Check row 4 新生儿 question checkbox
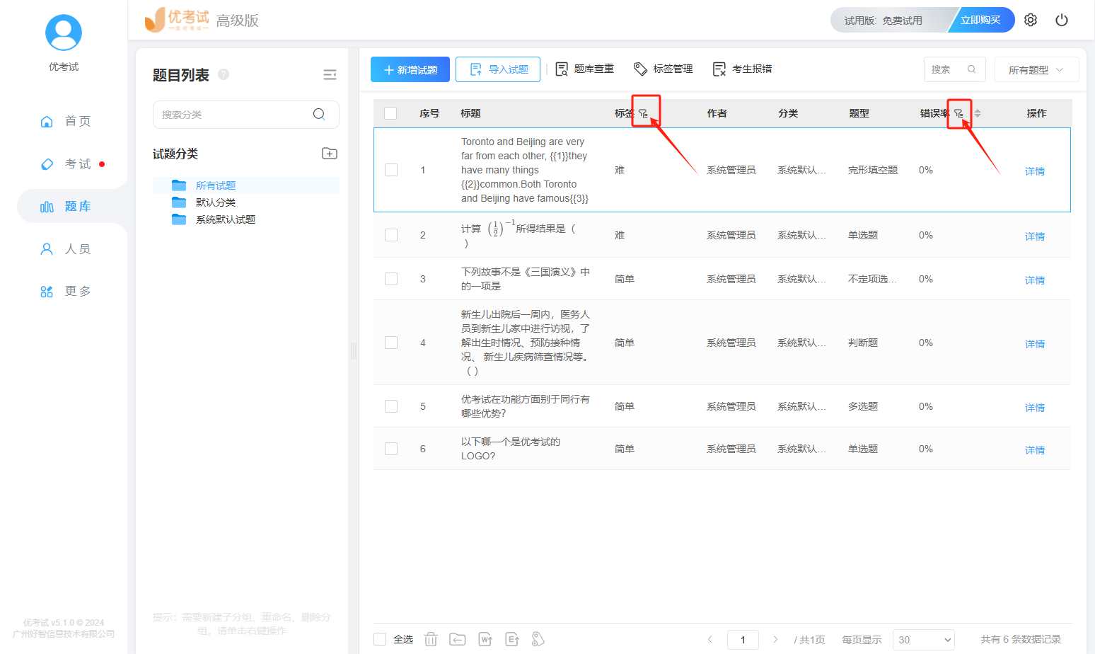The width and height of the screenshot is (1095, 654). [x=391, y=343]
